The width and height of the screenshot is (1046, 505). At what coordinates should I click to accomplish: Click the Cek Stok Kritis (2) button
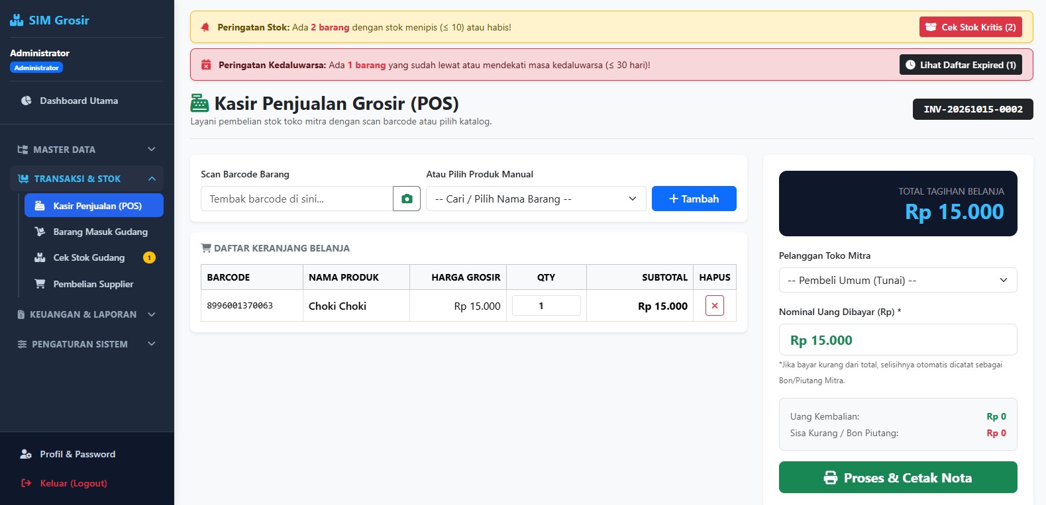pyautogui.click(x=970, y=27)
